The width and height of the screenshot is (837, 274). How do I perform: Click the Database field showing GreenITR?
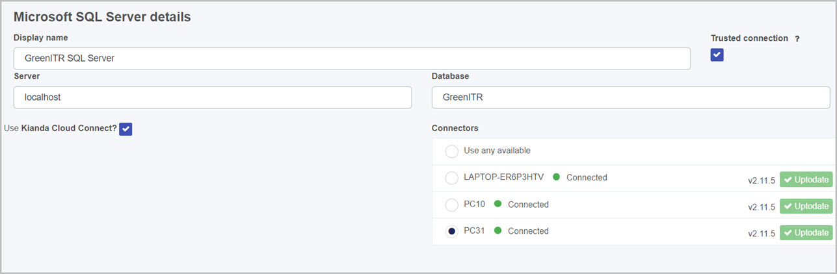(x=631, y=97)
